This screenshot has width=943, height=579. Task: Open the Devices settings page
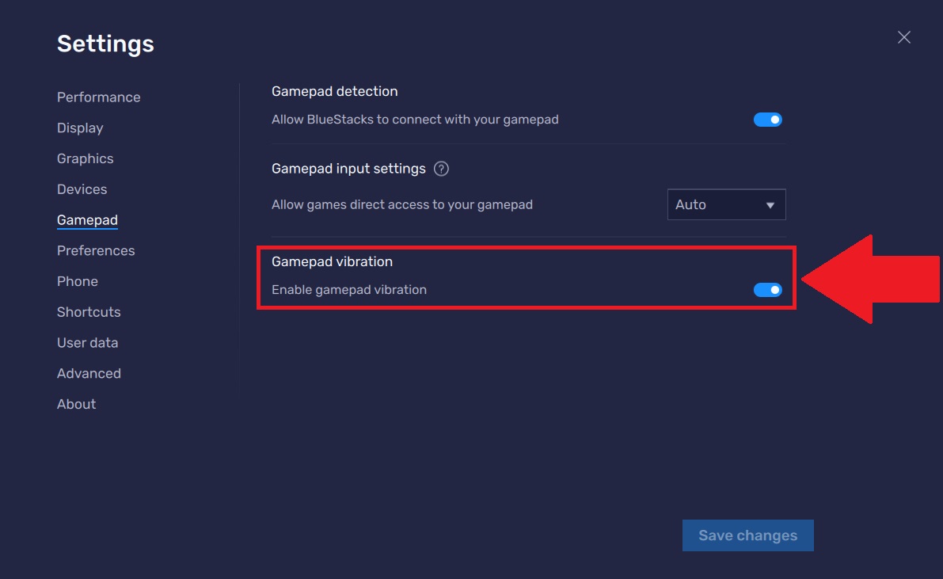[x=82, y=189]
